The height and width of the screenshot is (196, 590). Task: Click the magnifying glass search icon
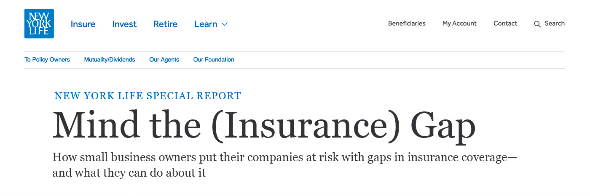coord(537,24)
